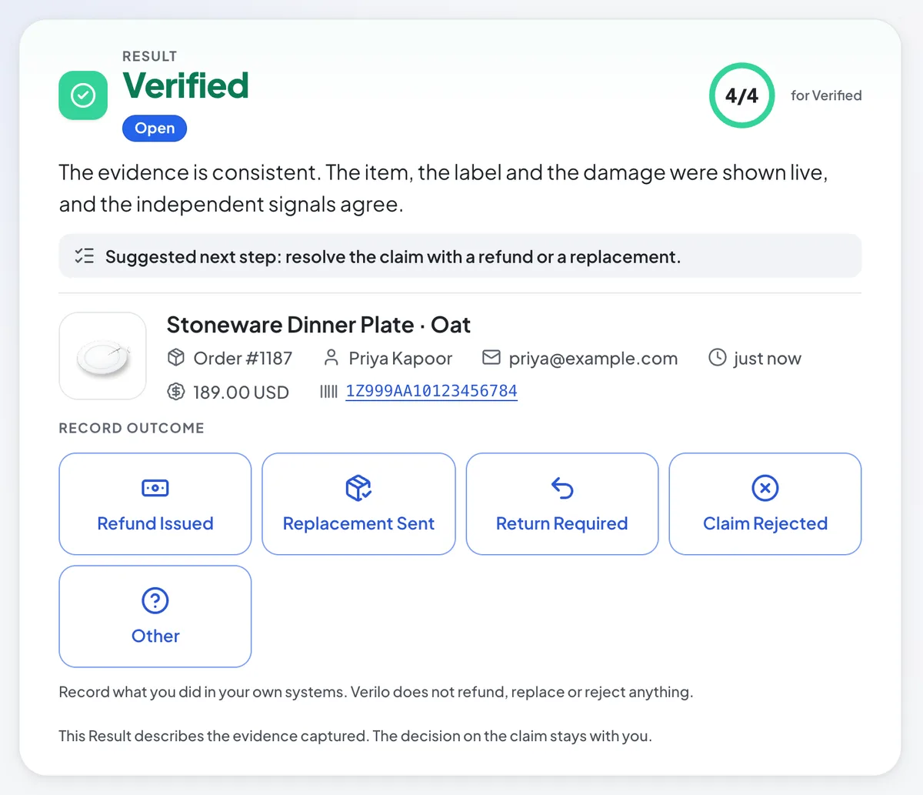Click the Stoneware Dinner Plate · Oat title
The image size is (923, 795).
pos(318,325)
